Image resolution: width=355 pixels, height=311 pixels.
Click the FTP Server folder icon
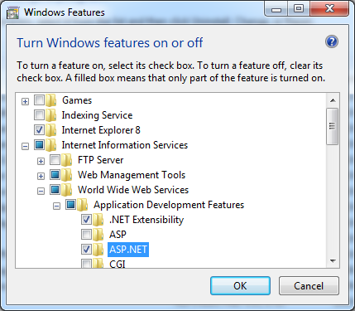pos(67,160)
